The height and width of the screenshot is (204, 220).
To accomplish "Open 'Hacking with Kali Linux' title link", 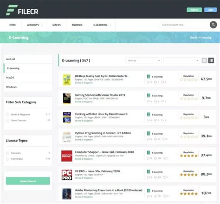I will 101,114.
